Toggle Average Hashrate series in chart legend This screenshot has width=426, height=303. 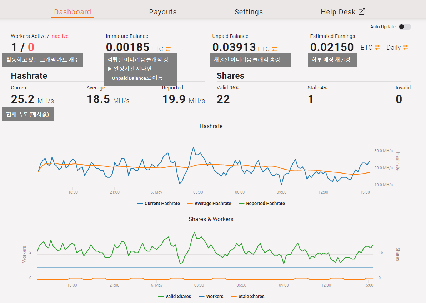(x=209, y=203)
